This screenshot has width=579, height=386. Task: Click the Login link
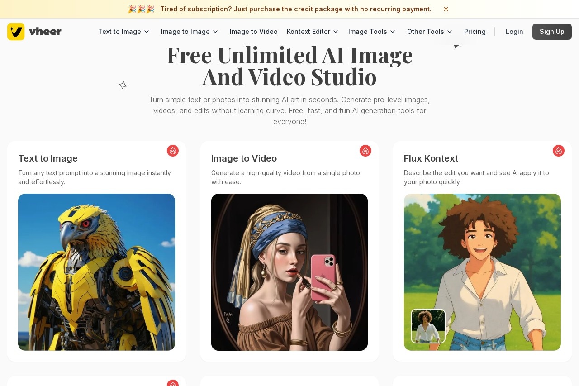[514, 32]
